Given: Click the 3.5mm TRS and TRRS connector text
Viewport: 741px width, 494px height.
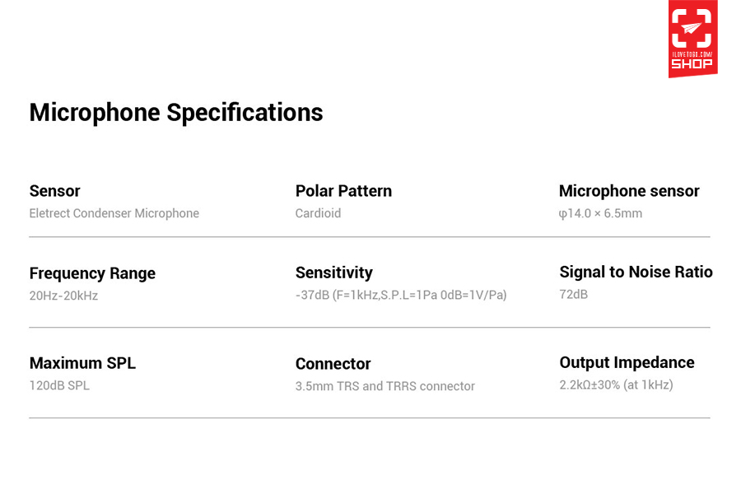Looking at the screenshot, I should point(385,386).
